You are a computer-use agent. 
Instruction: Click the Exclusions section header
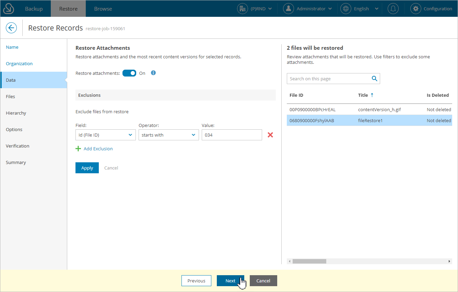(176, 95)
